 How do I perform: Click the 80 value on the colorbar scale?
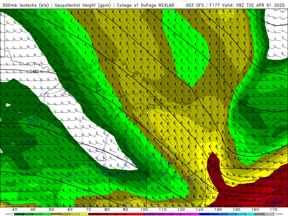[107, 210]
